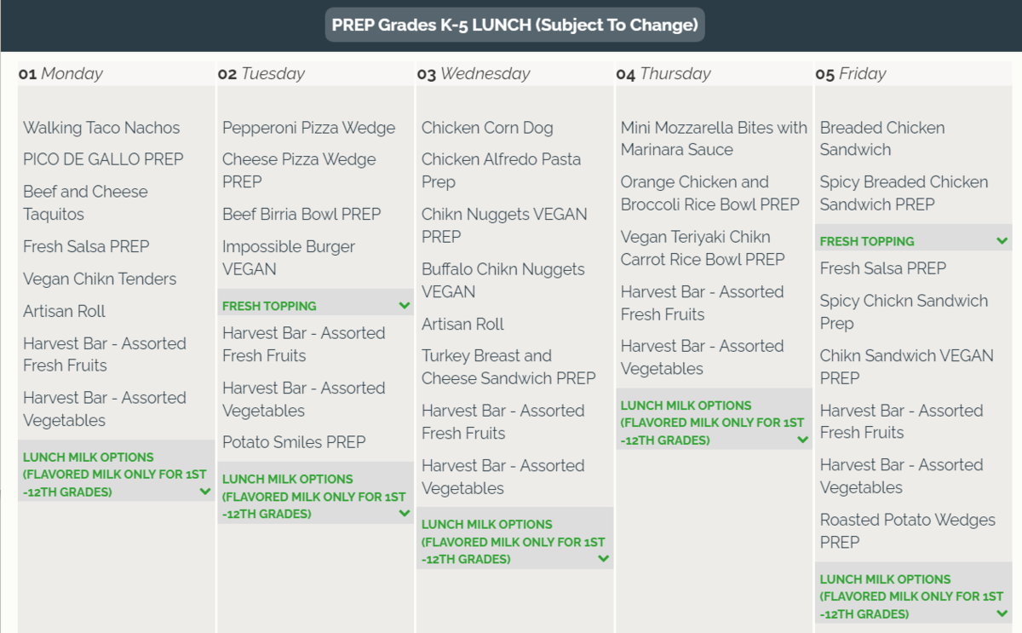Open Beef Birria Bowl PREP item
This screenshot has width=1022, height=633.
(x=301, y=214)
